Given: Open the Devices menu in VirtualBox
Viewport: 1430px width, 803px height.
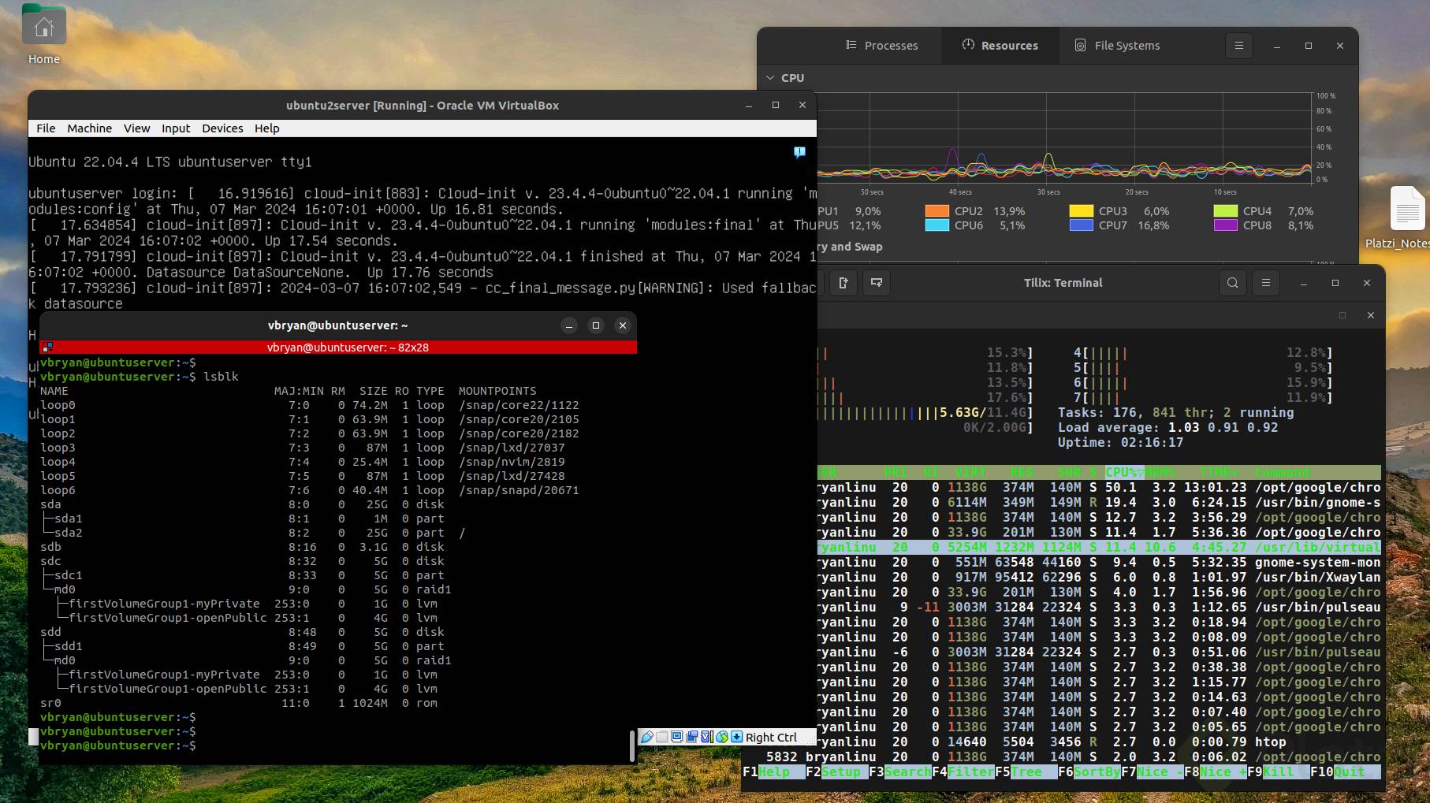Looking at the screenshot, I should [222, 128].
